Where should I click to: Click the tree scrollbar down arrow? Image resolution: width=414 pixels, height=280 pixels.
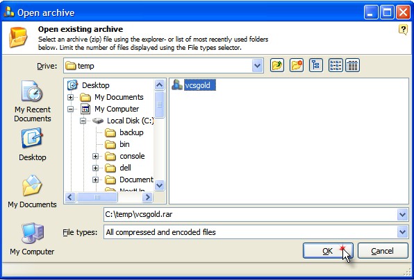[x=160, y=185]
